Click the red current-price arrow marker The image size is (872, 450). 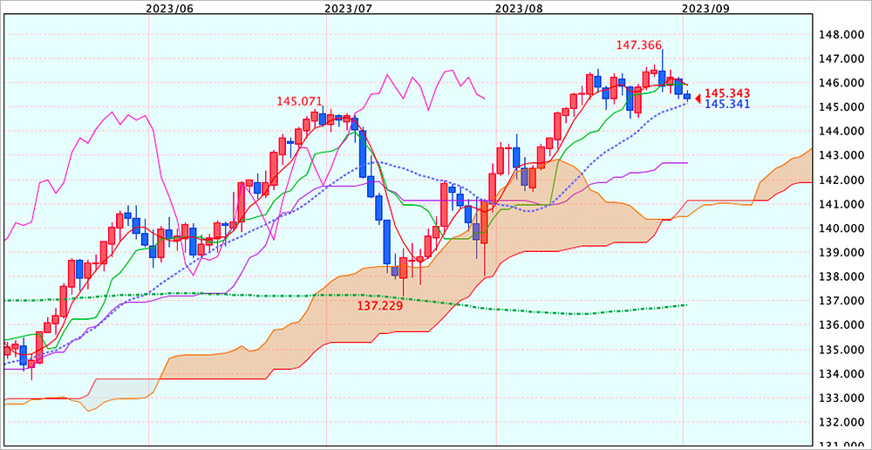[x=698, y=98]
